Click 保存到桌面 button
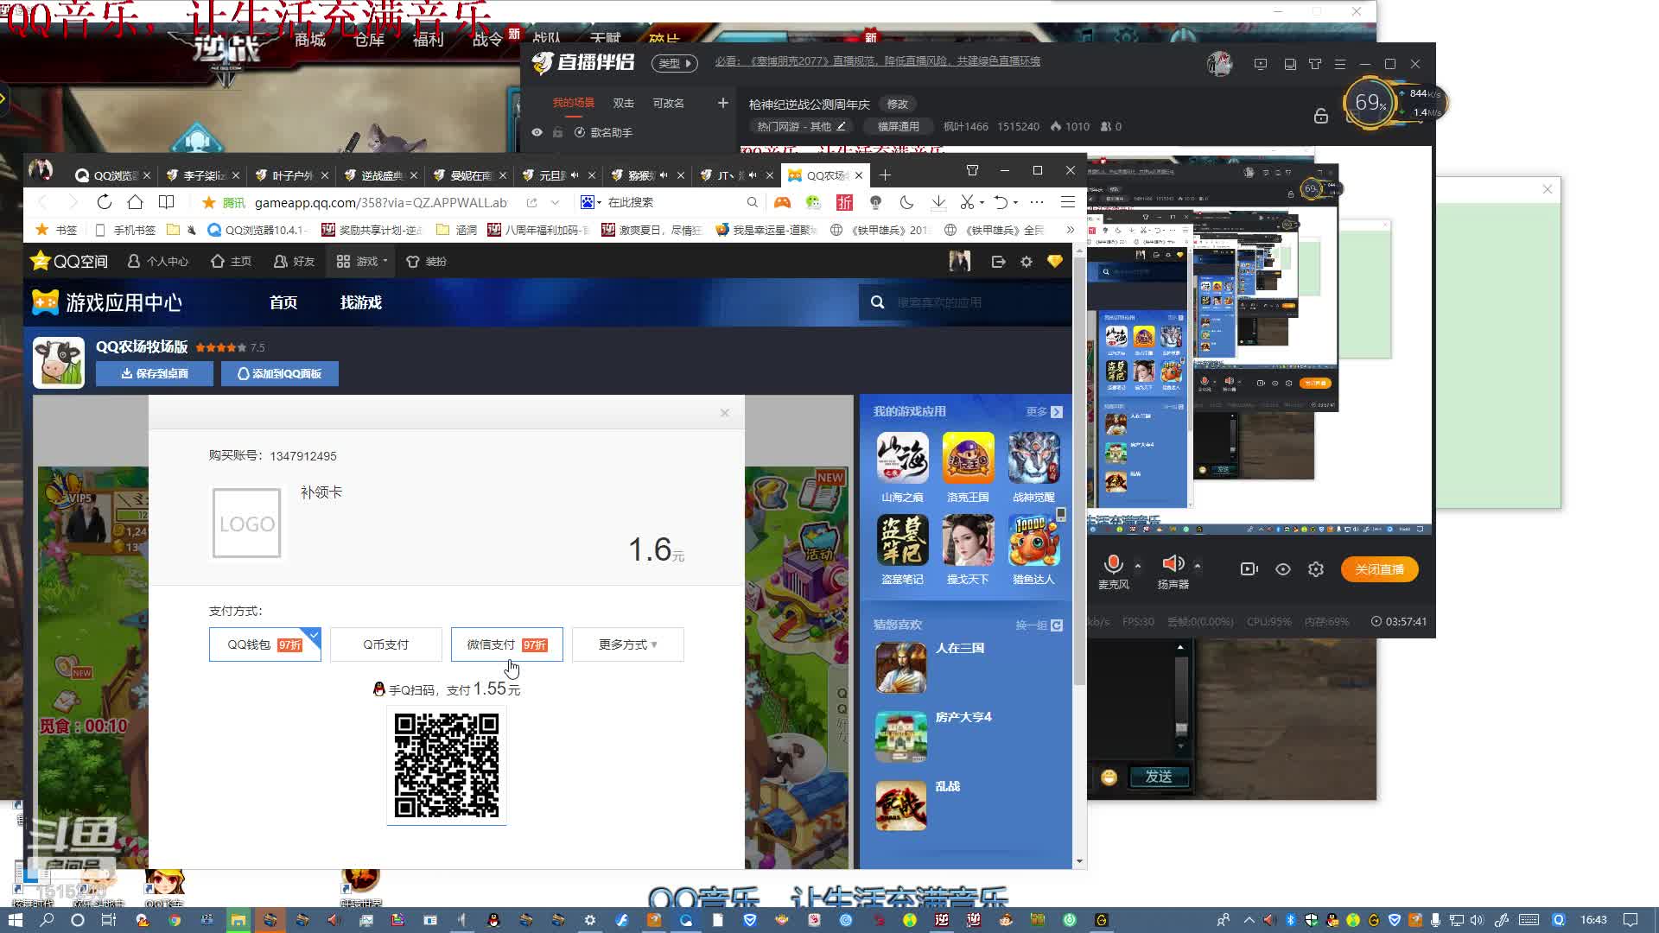1659x933 pixels. [155, 373]
